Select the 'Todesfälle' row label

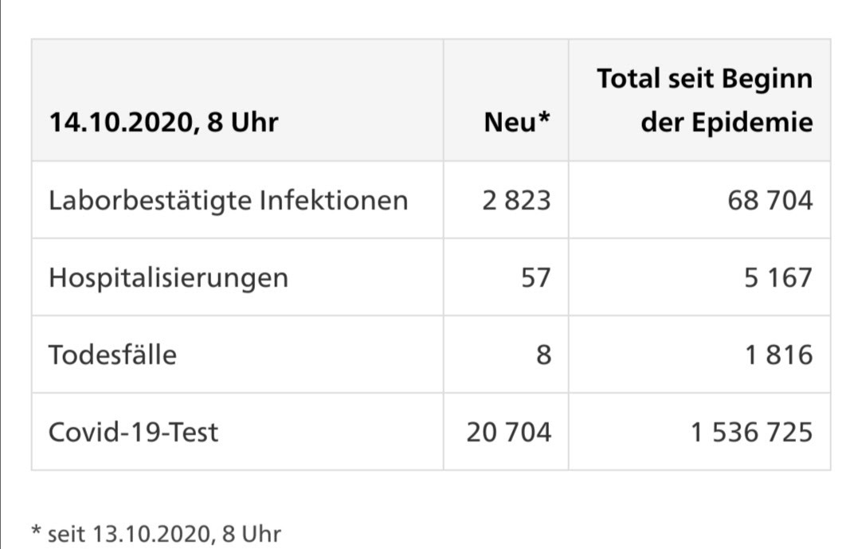pos(112,355)
